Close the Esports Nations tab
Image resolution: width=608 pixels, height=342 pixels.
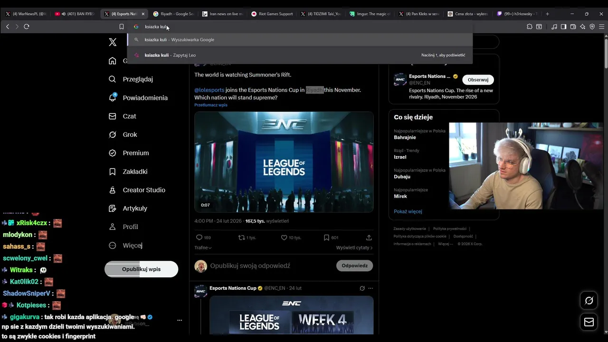[x=143, y=14]
